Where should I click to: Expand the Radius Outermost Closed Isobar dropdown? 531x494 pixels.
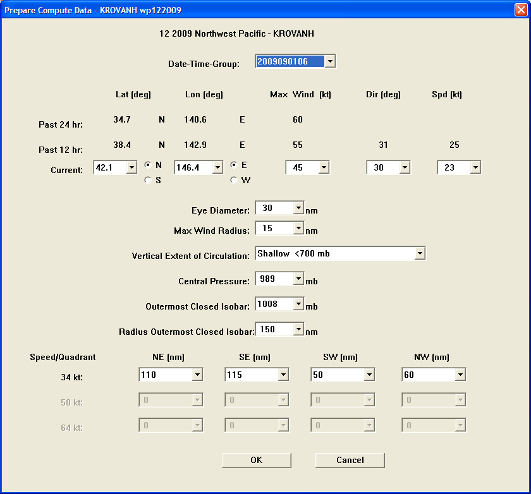(299, 329)
